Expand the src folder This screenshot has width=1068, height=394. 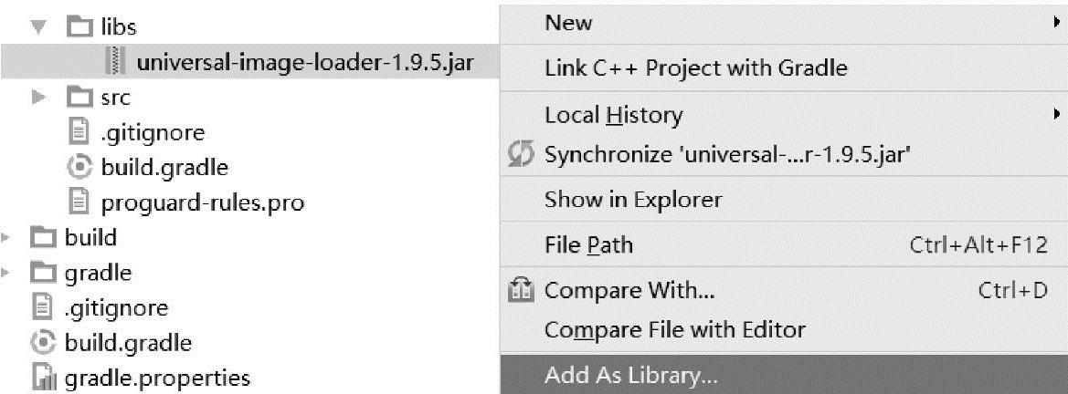point(38,98)
